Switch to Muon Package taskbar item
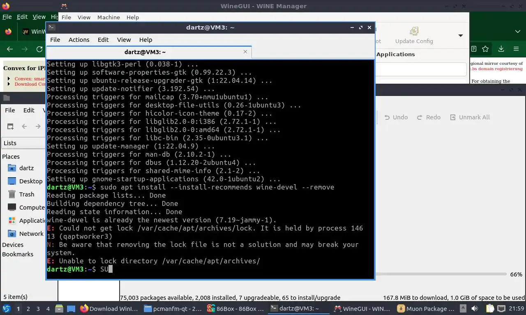526x315 pixels. coord(425,309)
